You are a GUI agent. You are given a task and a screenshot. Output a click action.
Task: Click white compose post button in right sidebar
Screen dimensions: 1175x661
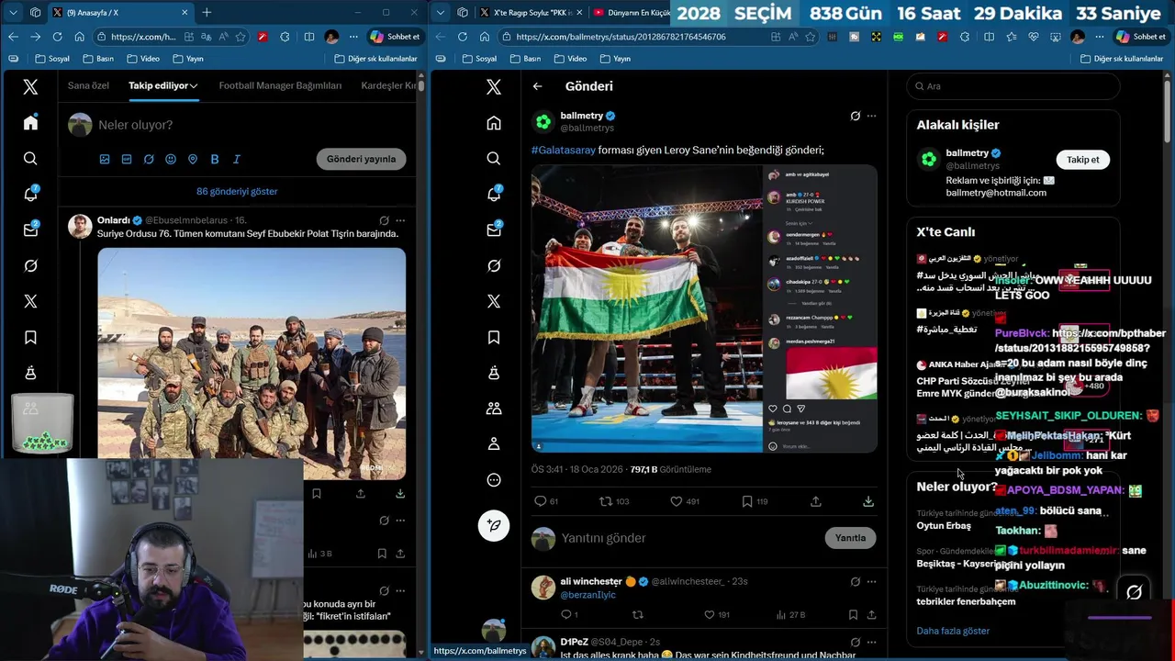494,525
